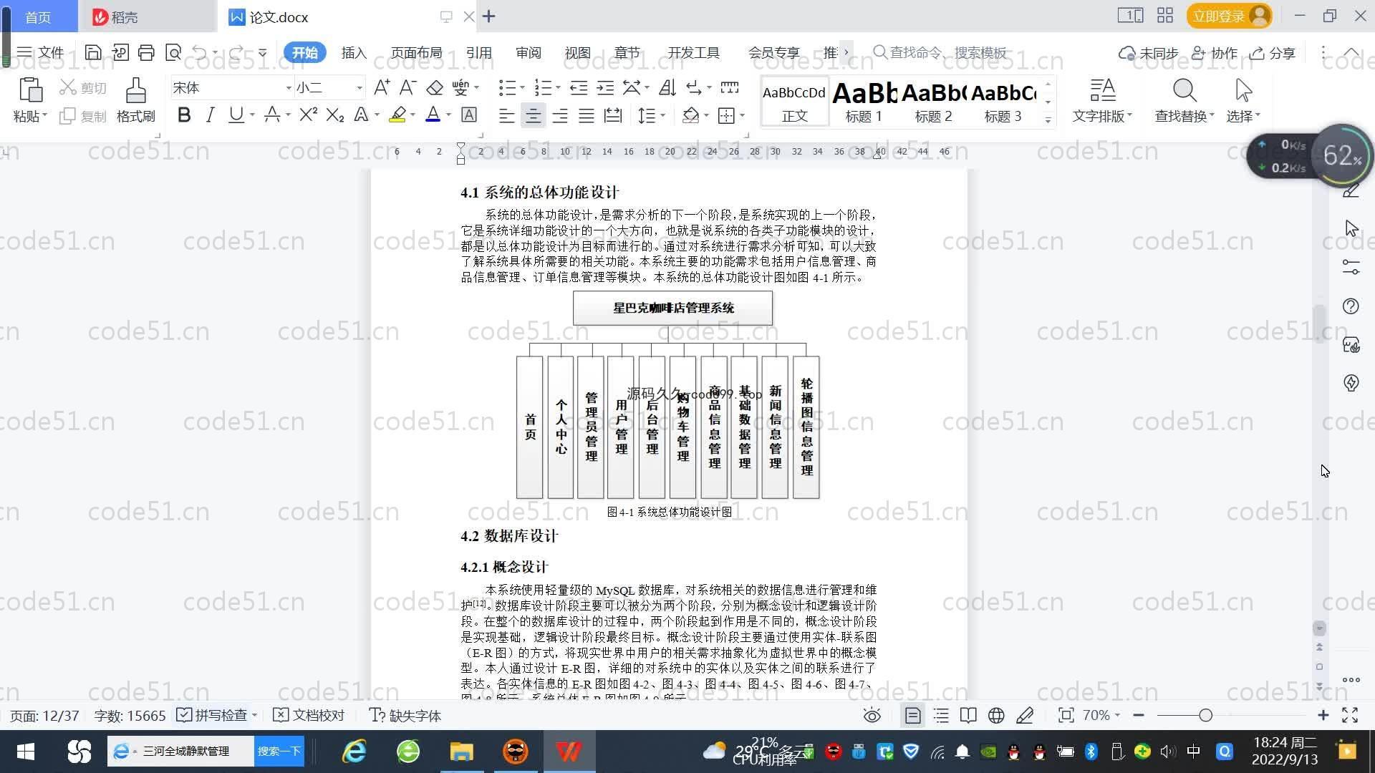
Task: Expand line spacing dropdown
Action: [663, 115]
